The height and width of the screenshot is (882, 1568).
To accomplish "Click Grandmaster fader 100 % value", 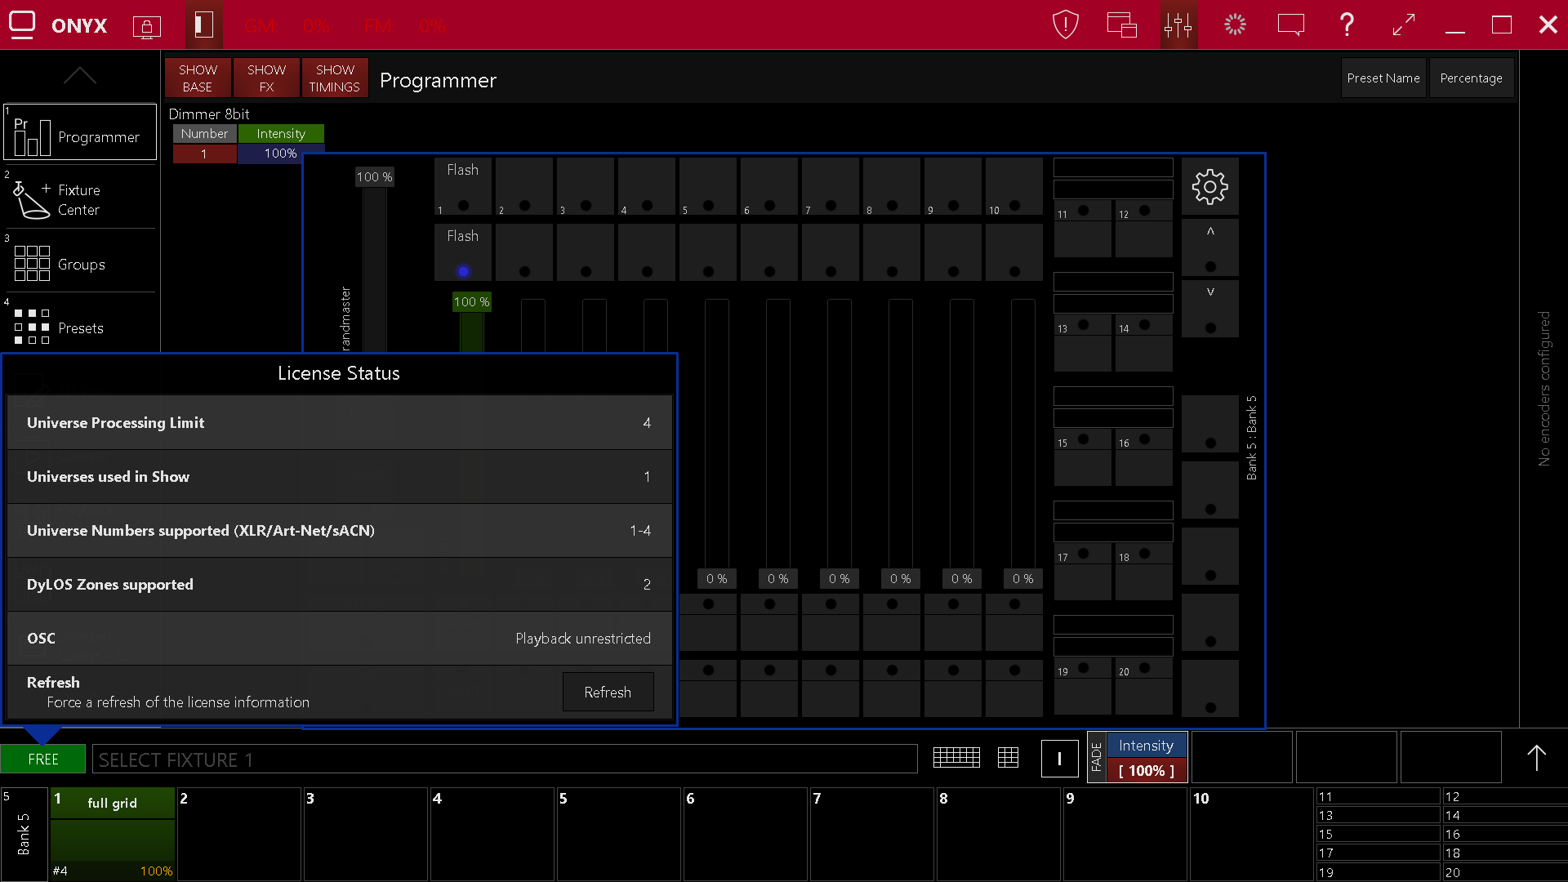I will [374, 176].
